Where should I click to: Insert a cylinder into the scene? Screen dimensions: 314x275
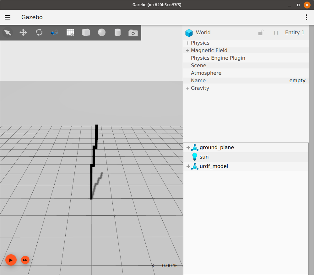point(117,32)
